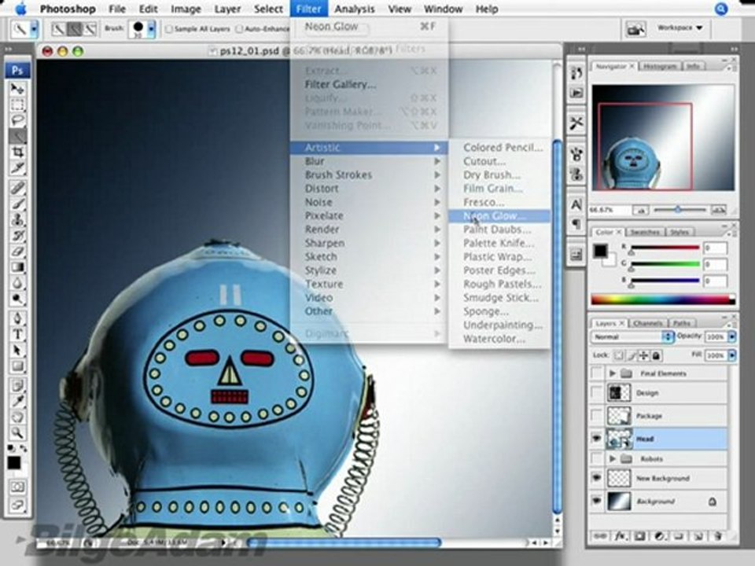Select the Eraser tool
755x566 pixels.
pyautogui.click(x=17, y=252)
